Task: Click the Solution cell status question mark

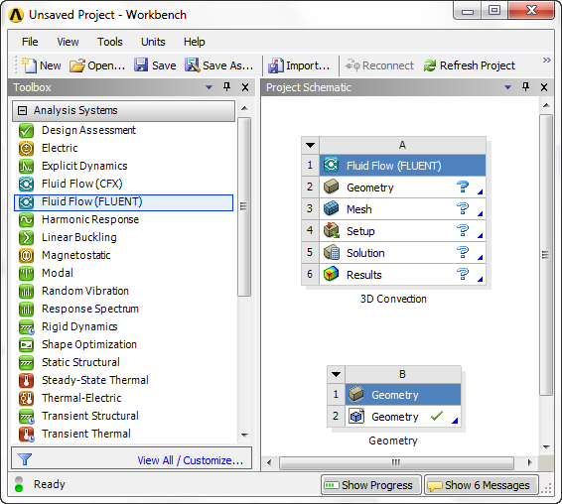Action: tap(463, 252)
